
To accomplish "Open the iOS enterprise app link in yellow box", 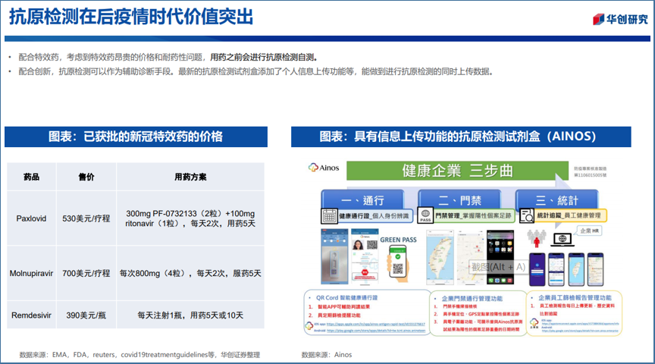I will tap(580, 324).
